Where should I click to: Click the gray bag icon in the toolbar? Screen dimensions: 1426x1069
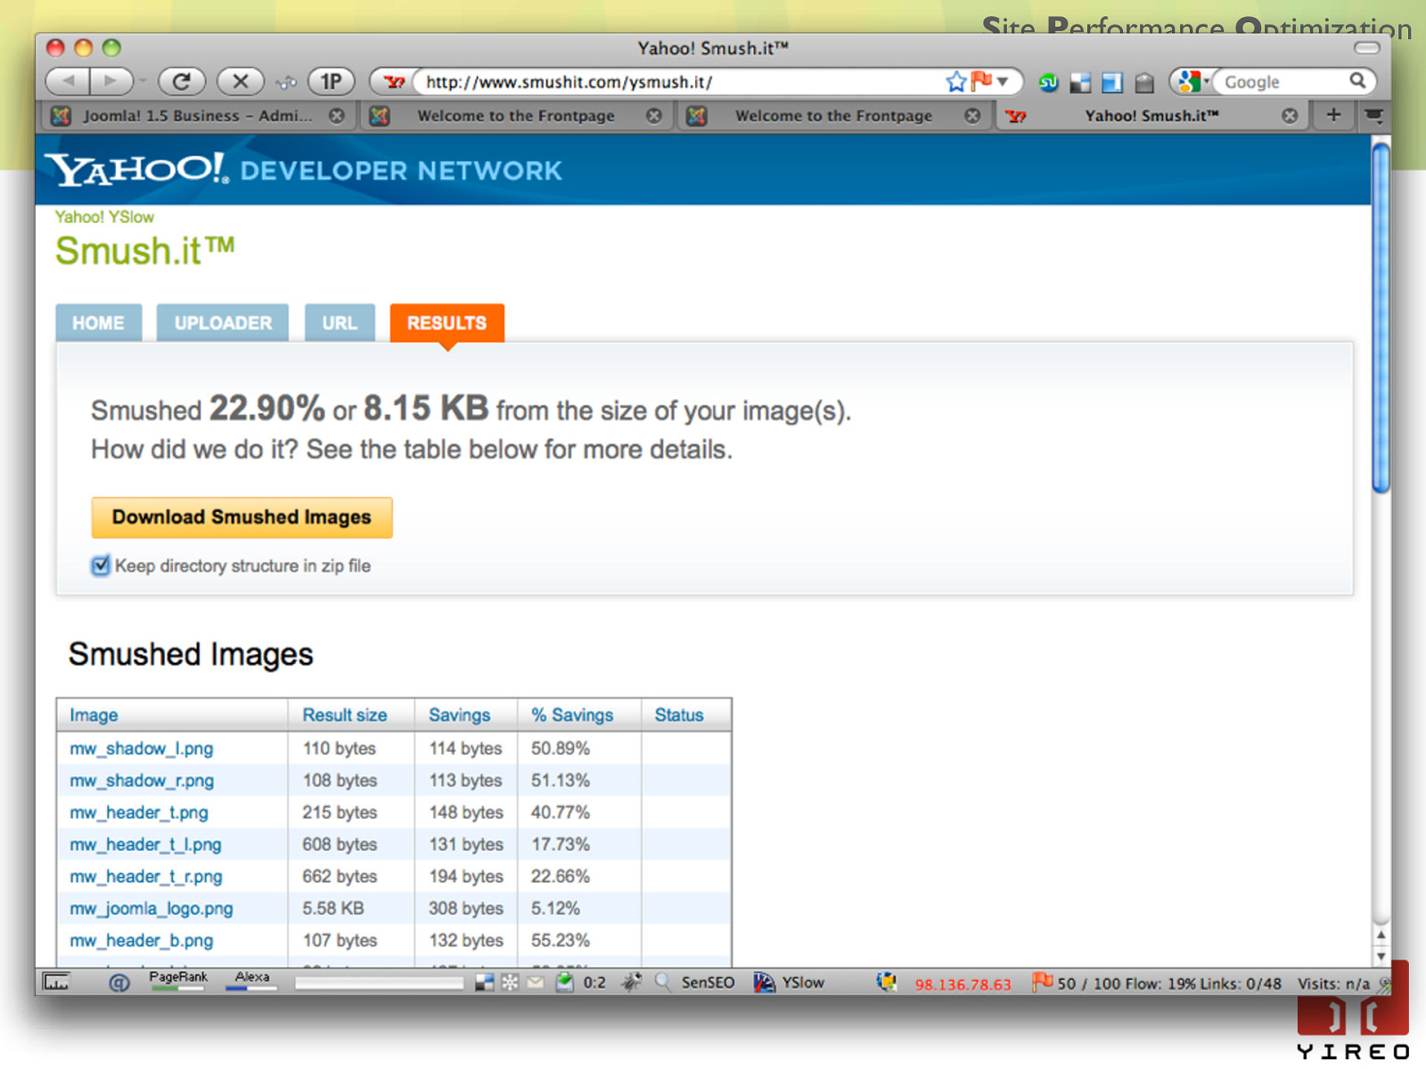tap(1144, 83)
